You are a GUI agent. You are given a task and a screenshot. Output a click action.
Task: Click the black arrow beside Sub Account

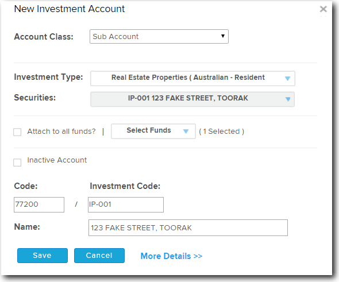223,36
